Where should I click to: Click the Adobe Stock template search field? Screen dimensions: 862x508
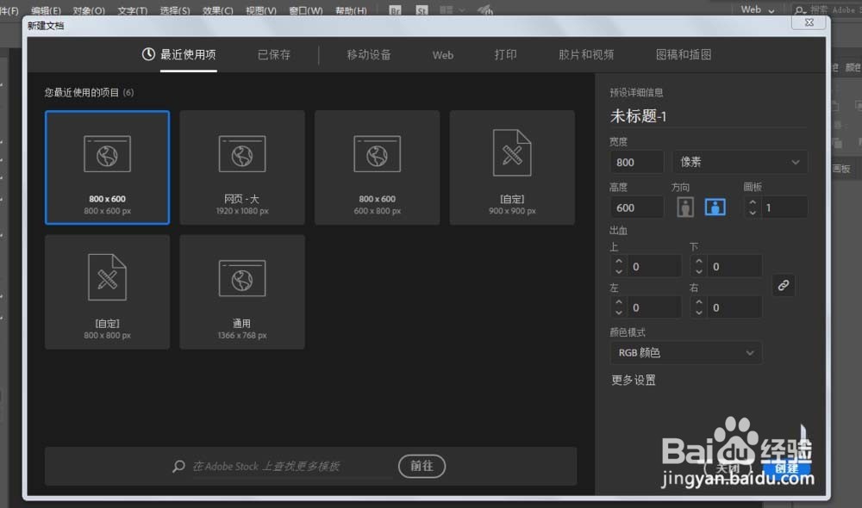[x=292, y=467]
